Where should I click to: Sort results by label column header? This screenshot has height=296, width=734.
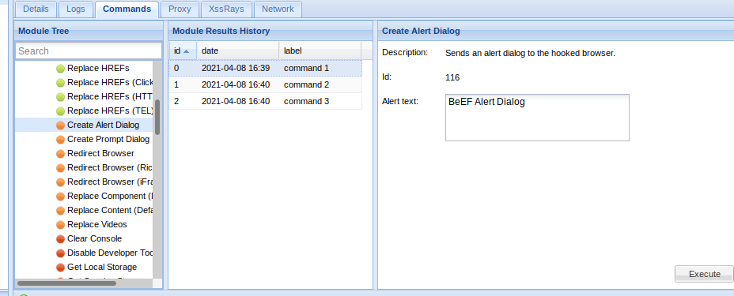[320, 51]
